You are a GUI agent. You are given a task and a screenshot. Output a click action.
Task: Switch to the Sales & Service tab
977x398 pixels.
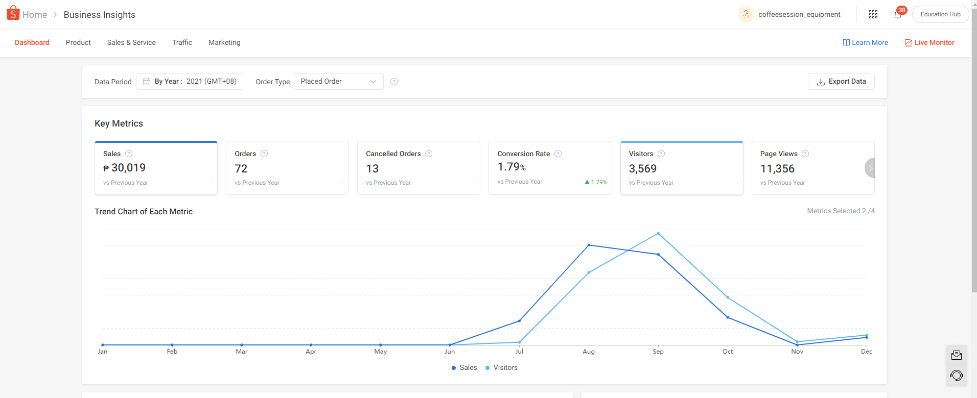tap(131, 42)
